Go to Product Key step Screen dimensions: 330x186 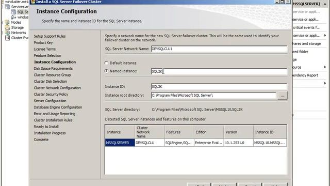(43, 42)
